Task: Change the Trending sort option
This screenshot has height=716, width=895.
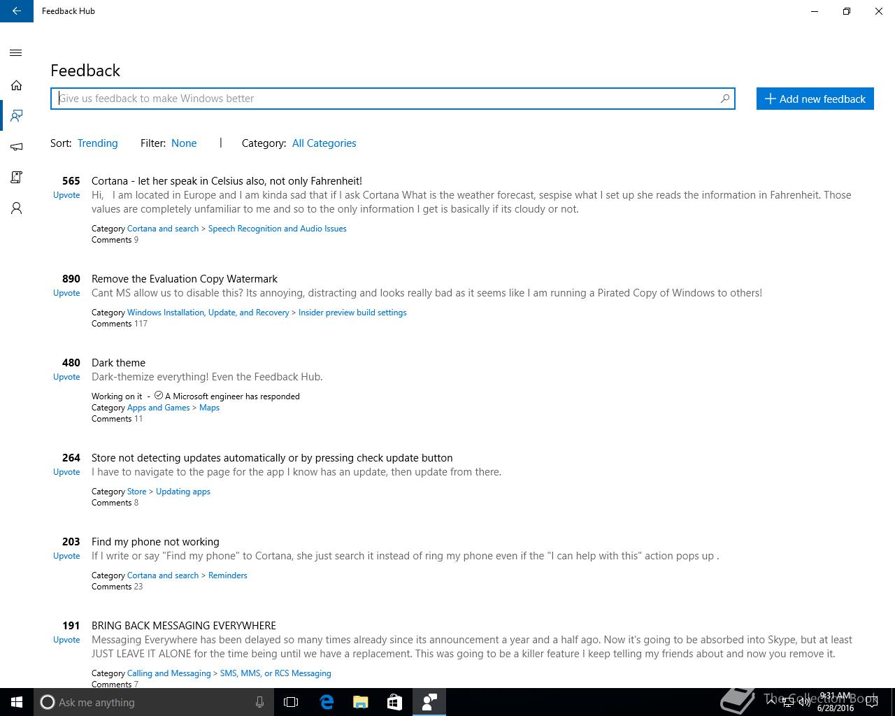Action: click(x=97, y=143)
